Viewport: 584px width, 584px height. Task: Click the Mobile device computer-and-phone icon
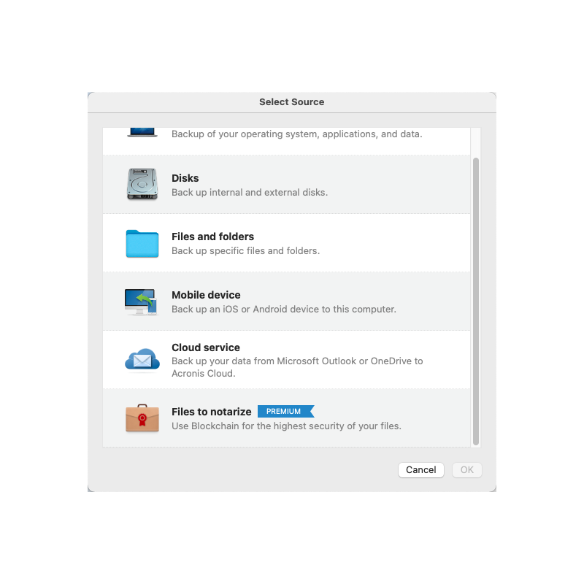141,301
